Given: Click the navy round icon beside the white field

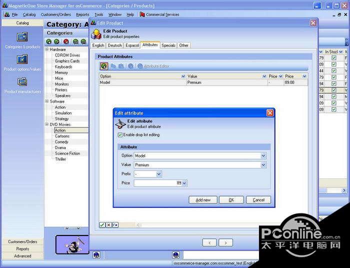Looking at the screenshot, I should [176, 255].
